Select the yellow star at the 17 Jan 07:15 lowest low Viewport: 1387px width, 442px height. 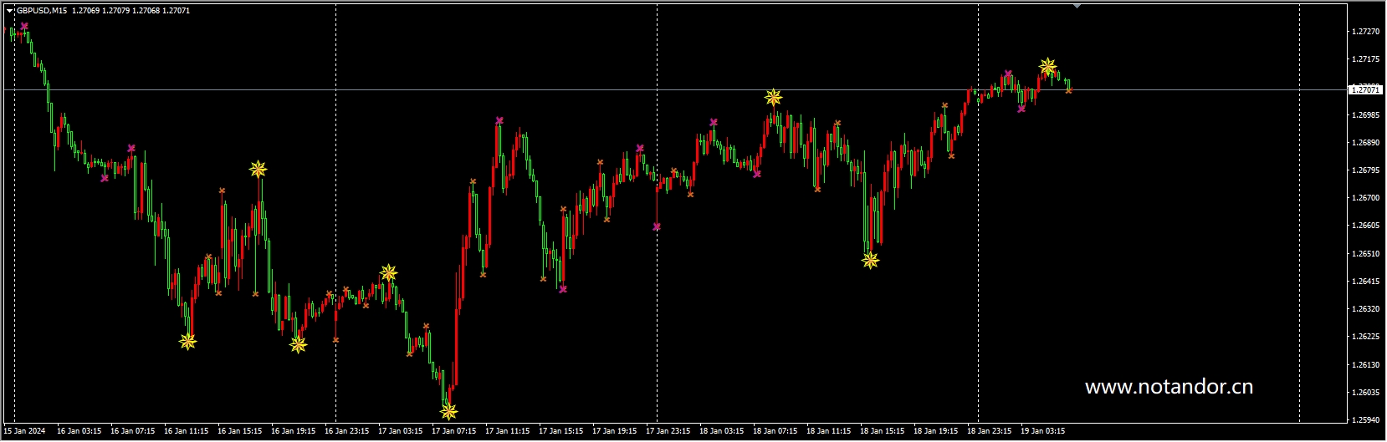449,411
